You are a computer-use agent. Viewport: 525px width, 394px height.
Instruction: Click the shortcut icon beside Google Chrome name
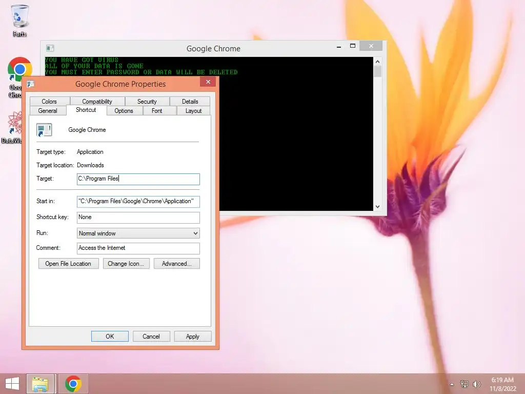point(44,130)
